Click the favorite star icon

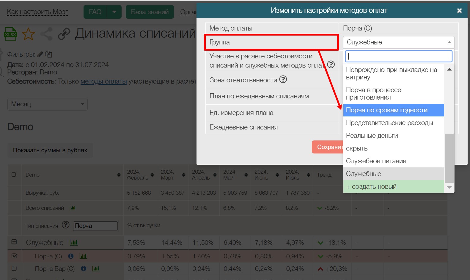pyautogui.click(x=28, y=34)
